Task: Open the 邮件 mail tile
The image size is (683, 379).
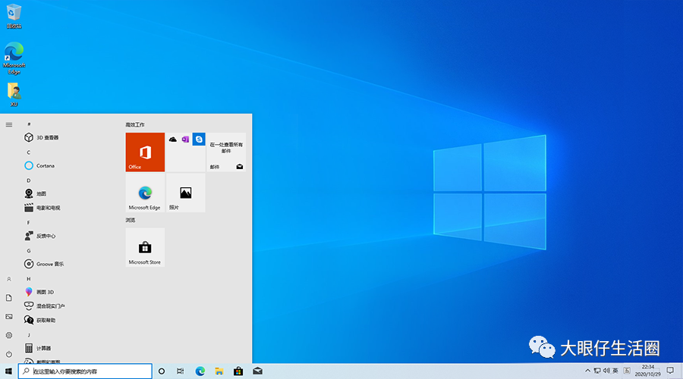Action: (226, 152)
